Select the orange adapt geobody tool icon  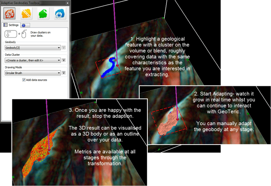coord(26,14)
